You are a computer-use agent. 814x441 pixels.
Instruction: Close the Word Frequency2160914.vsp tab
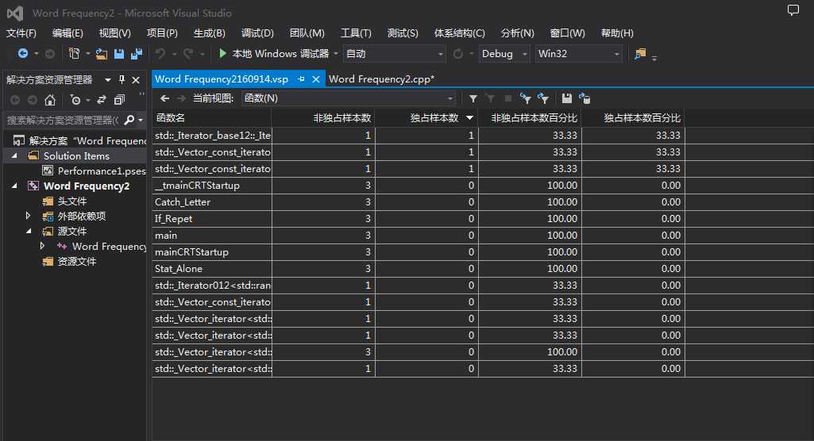click(x=315, y=79)
